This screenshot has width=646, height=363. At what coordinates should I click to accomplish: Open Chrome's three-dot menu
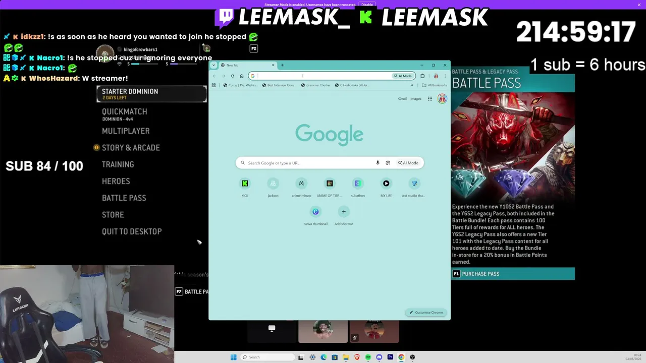pos(445,76)
